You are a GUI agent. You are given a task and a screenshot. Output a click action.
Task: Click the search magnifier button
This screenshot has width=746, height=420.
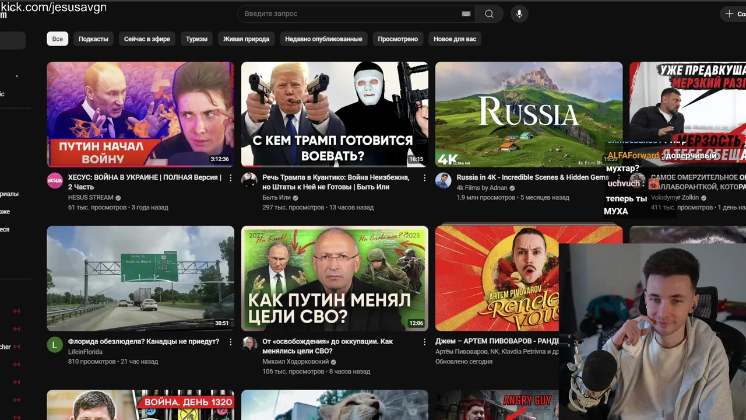coord(489,13)
